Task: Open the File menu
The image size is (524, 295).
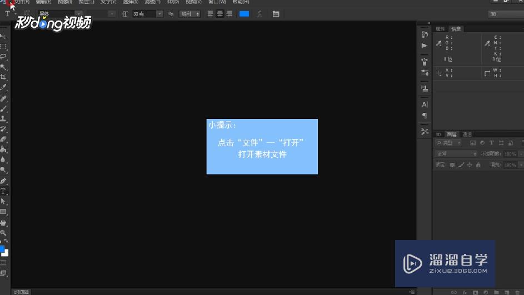Action: (x=22, y=2)
